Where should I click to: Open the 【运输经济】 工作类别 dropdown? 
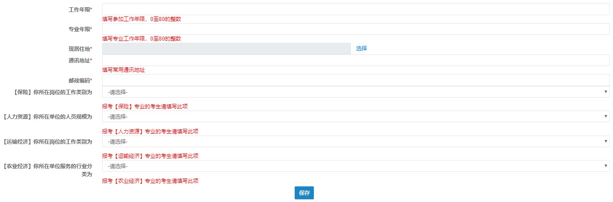[355, 141]
